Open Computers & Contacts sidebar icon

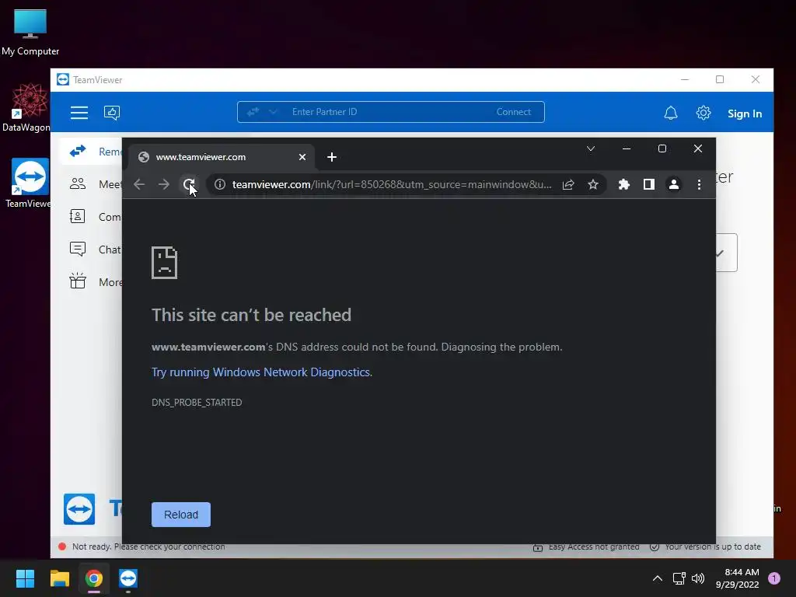tap(78, 217)
